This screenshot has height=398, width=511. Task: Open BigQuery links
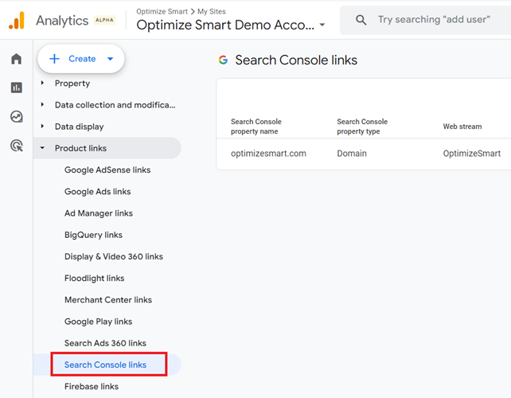click(x=93, y=235)
